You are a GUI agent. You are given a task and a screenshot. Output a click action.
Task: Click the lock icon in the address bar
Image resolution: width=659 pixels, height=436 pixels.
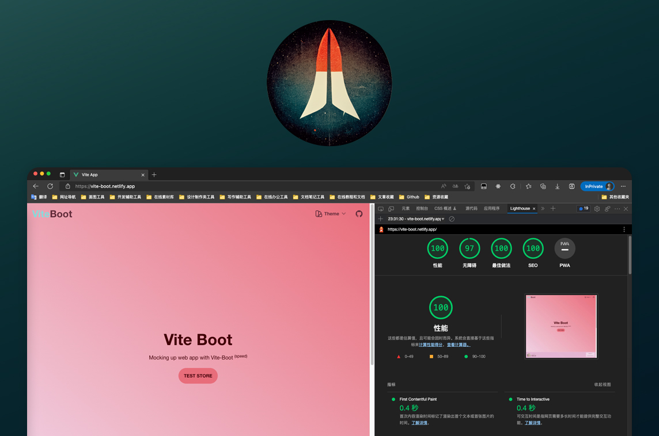[x=67, y=186]
